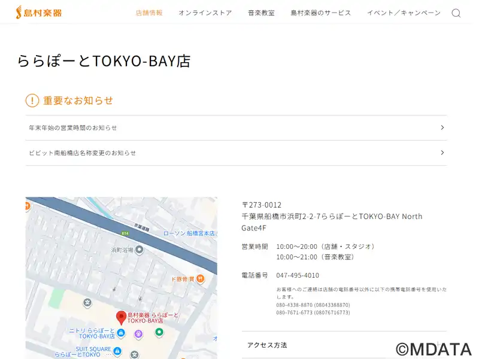Select the SUIT SQUARE shopping marker
The height and width of the screenshot is (359, 479).
click(x=117, y=351)
